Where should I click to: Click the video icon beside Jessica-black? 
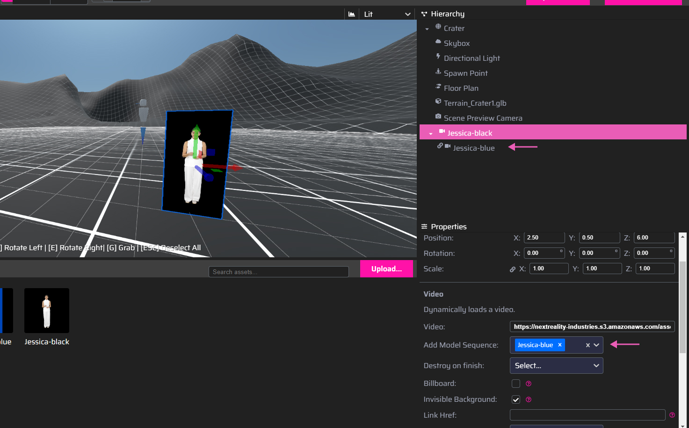click(x=442, y=131)
